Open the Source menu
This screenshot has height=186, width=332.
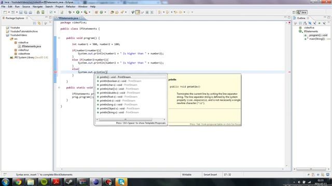26,7
